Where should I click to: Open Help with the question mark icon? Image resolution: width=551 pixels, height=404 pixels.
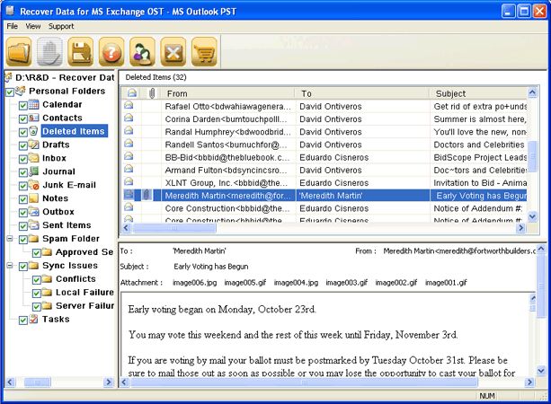tap(111, 52)
